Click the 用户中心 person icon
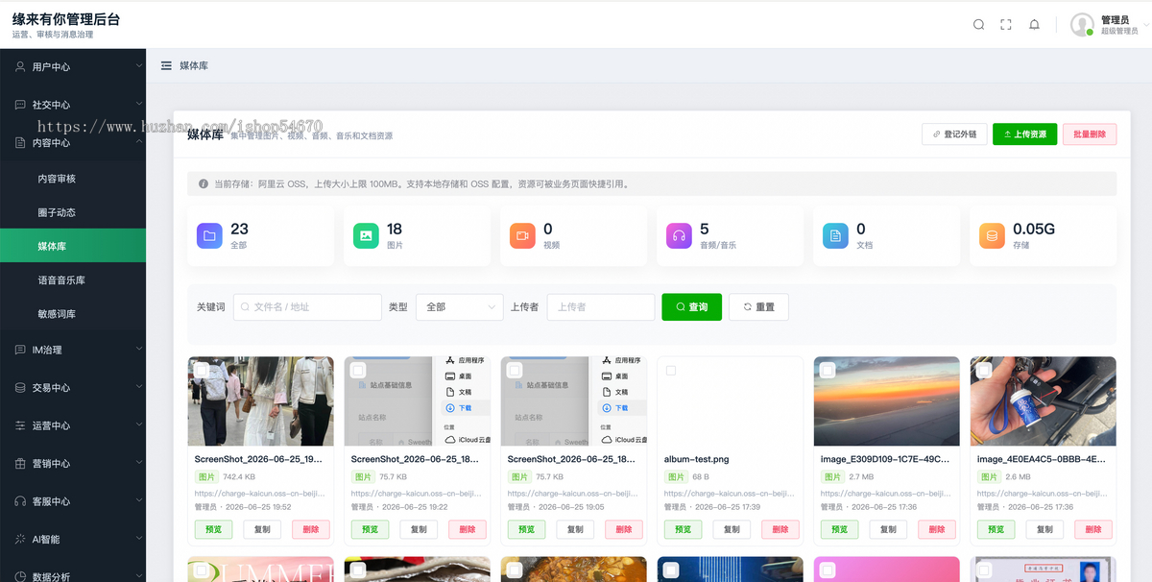This screenshot has width=1152, height=582. coord(20,66)
